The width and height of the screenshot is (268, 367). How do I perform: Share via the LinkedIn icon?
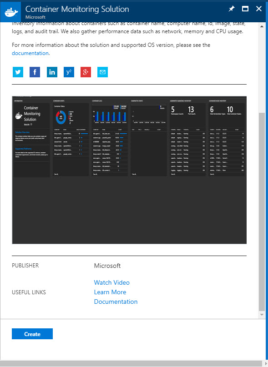(x=52, y=72)
